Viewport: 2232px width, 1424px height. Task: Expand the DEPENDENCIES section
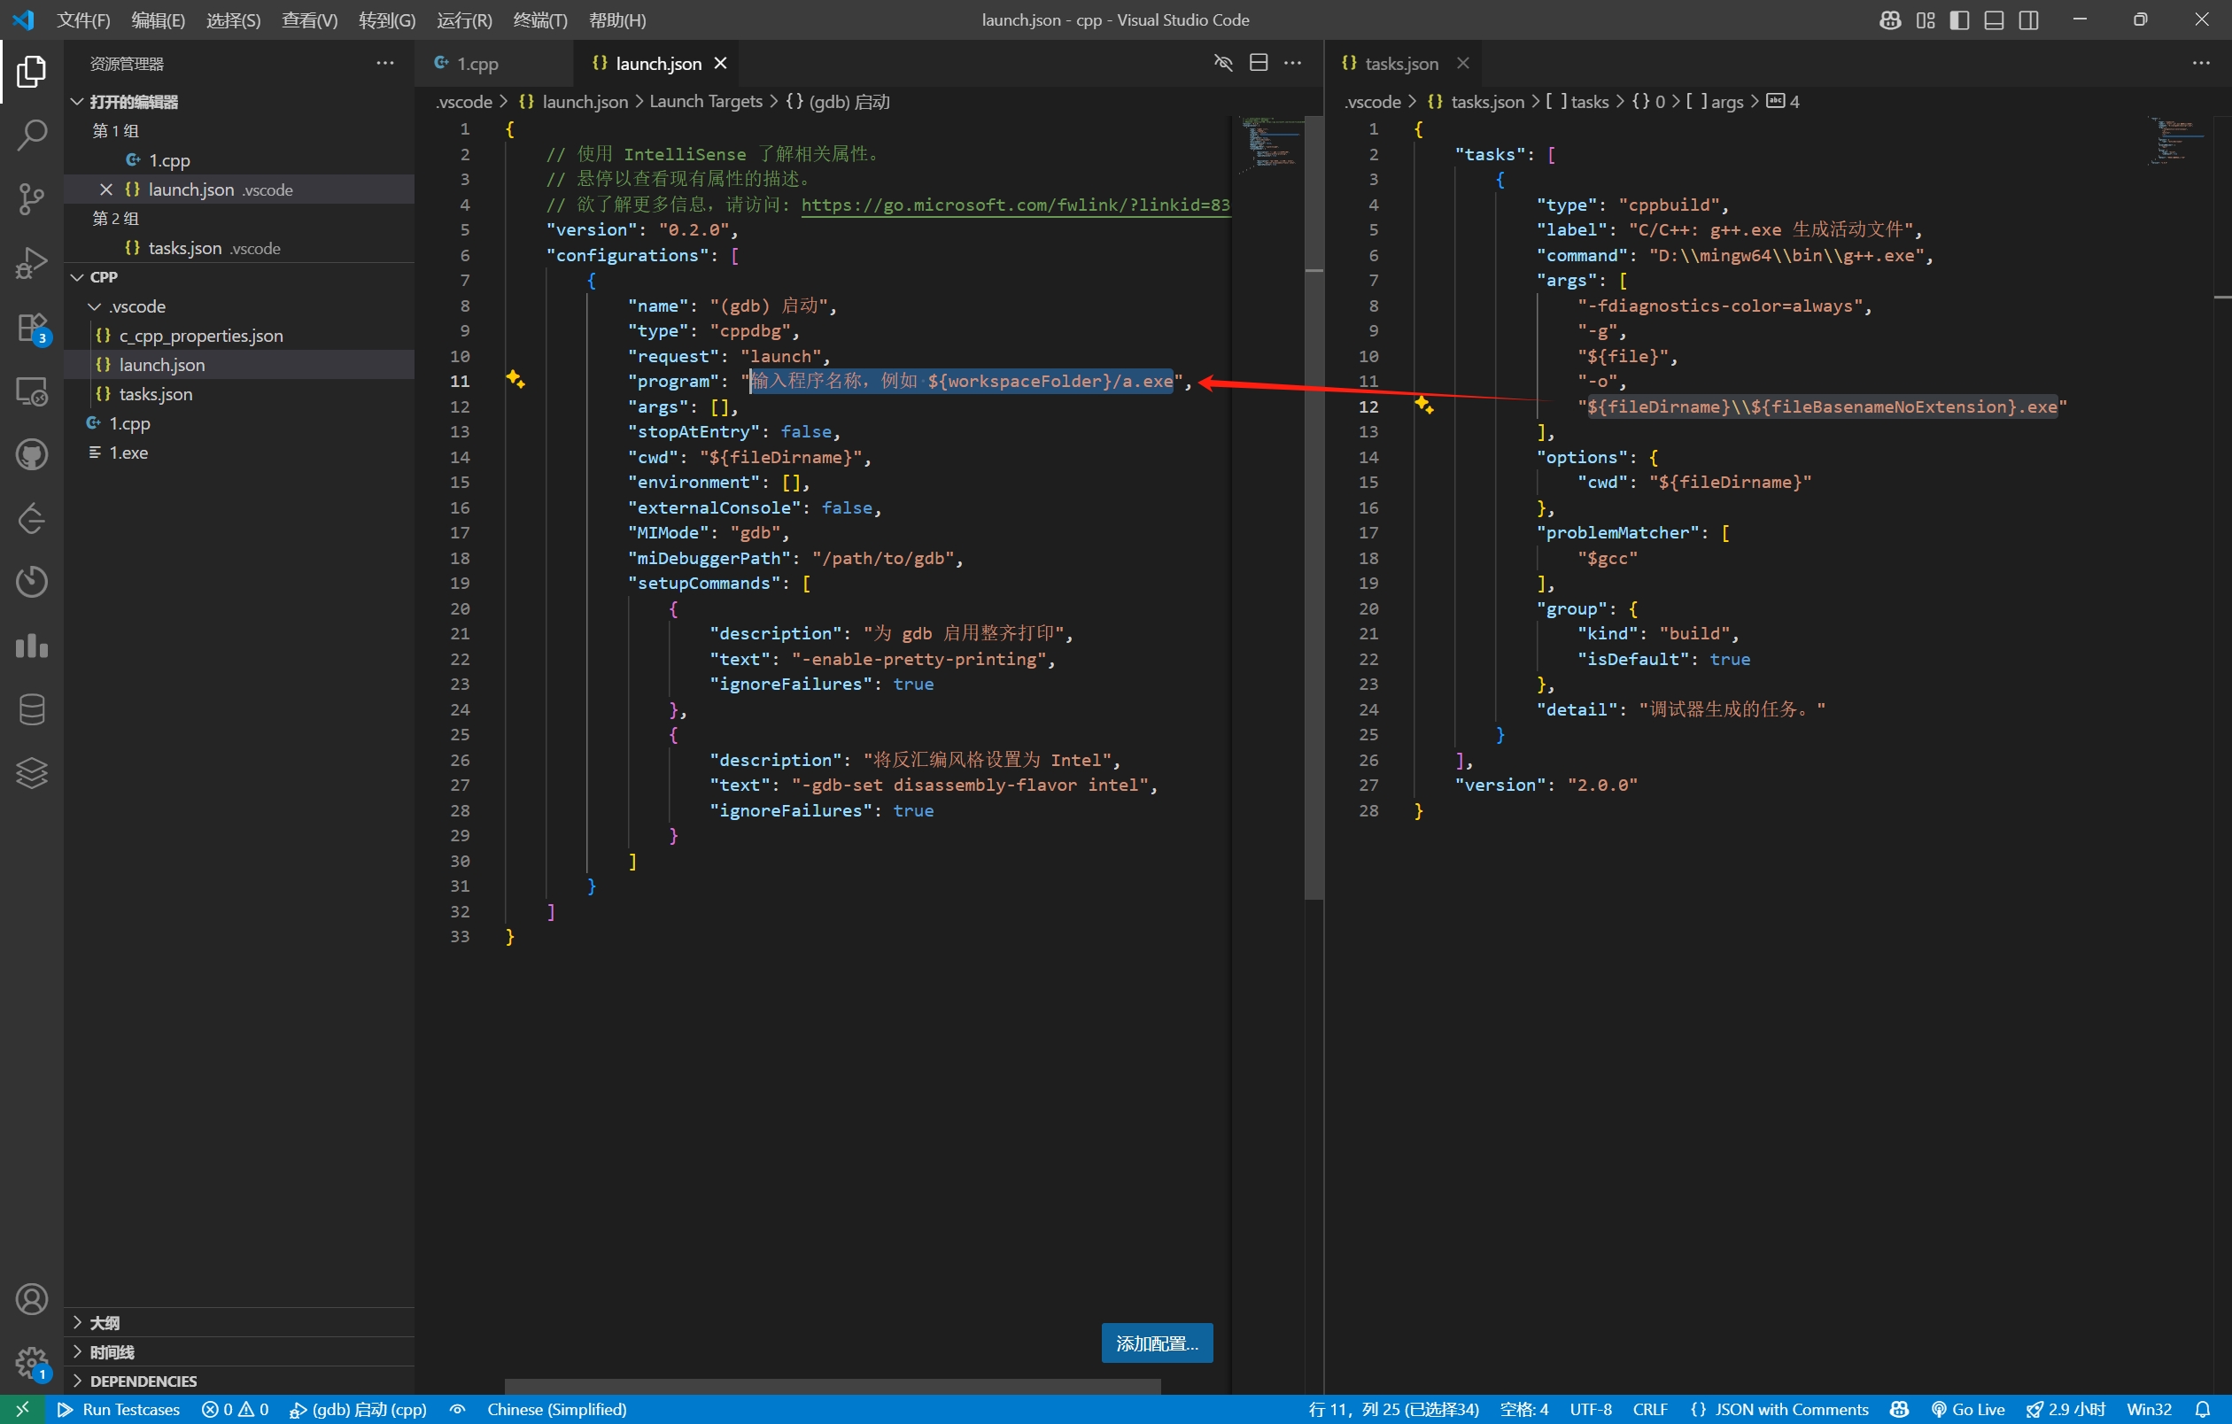point(143,1381)
